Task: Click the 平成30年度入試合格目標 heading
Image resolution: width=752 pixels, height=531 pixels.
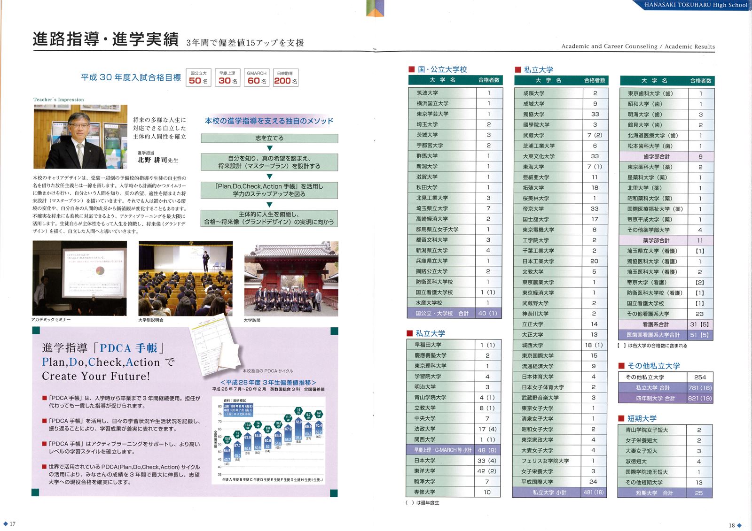Action: coord(131,77)
